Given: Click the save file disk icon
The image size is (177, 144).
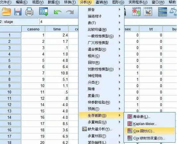Looking at the screenshot, I should [x=18, y=12].
